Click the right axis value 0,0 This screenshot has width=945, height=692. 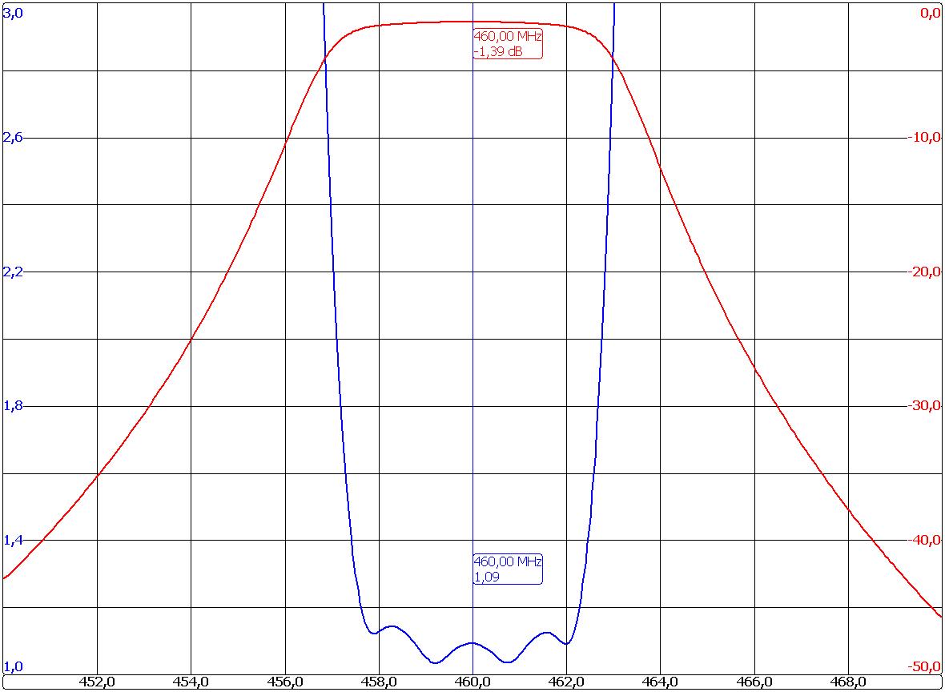coord(929,12)
